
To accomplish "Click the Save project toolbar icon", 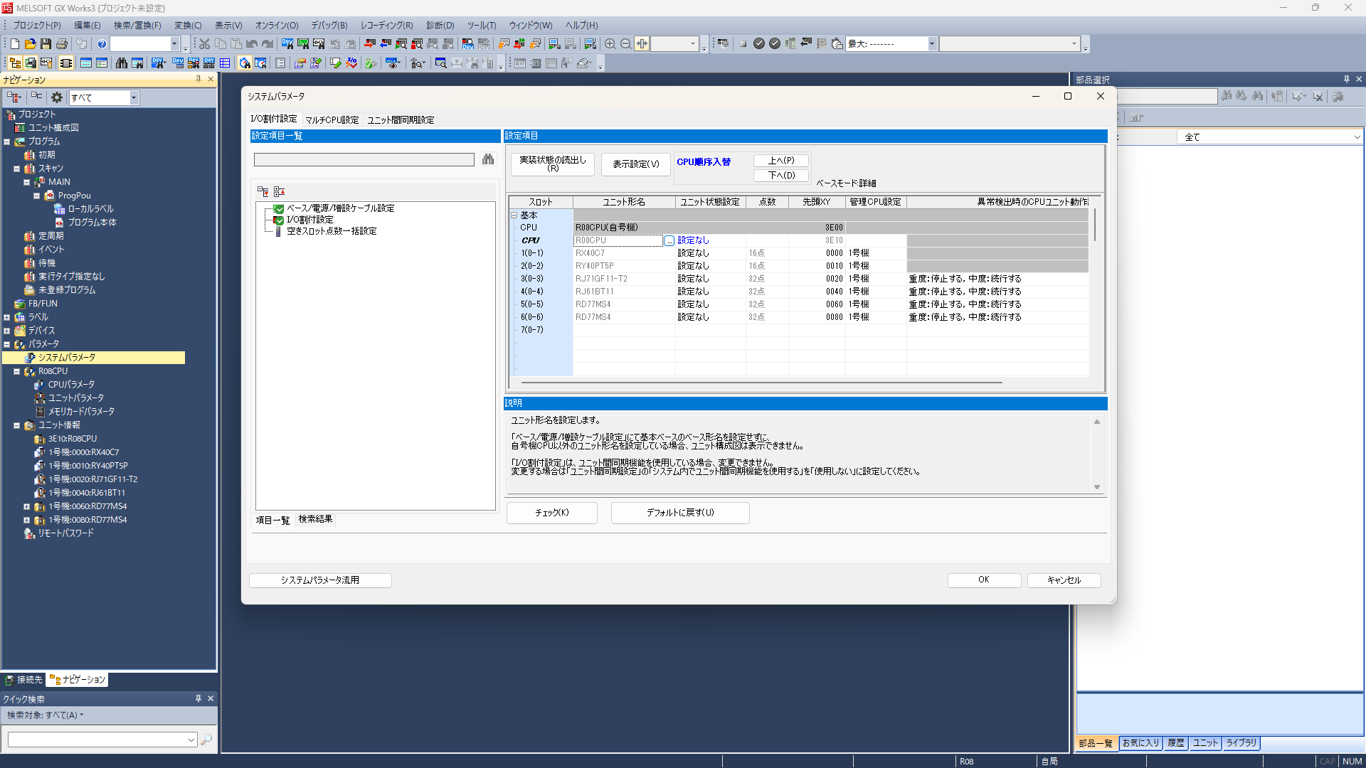I will pos(46,44).
